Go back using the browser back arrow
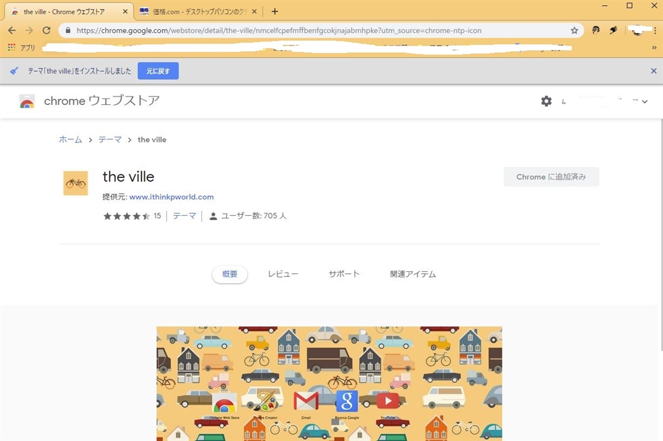The width and height of the screenshot is (663, 441). click(12, 30)
